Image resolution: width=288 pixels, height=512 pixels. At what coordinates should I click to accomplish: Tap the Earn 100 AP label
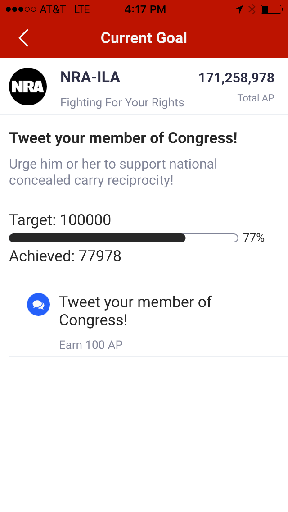91,345
